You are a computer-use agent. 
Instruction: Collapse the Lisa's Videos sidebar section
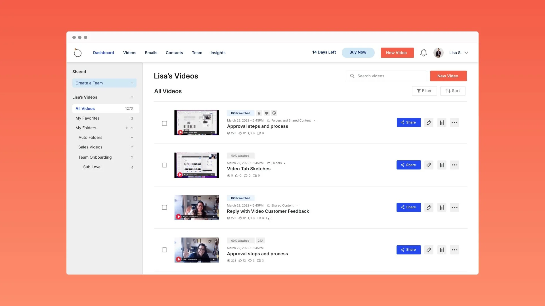(x=132, y=97)
